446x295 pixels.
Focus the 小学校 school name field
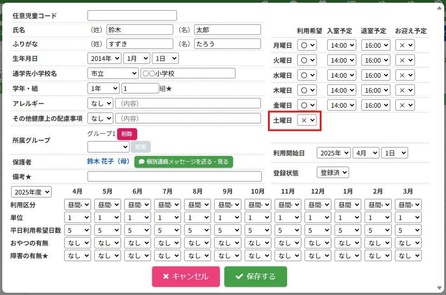(188, 73)
